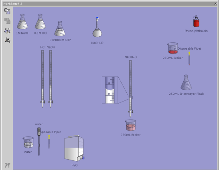
Task: Select the water beaker
Action: point(28,142)
